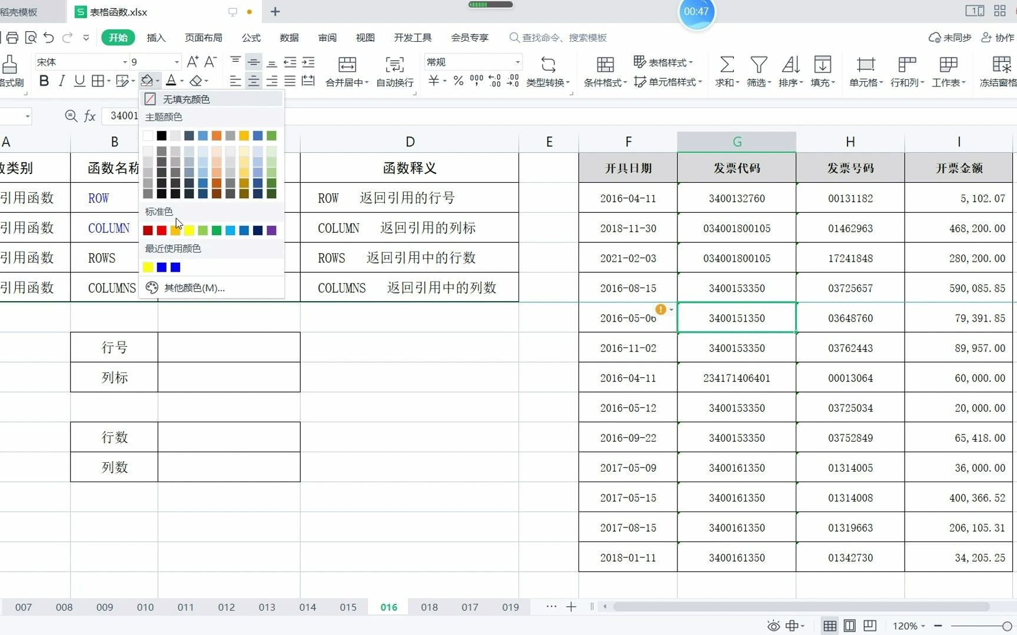
Task: Open the Formulas ribbon tab
Action: pos(251,38)
